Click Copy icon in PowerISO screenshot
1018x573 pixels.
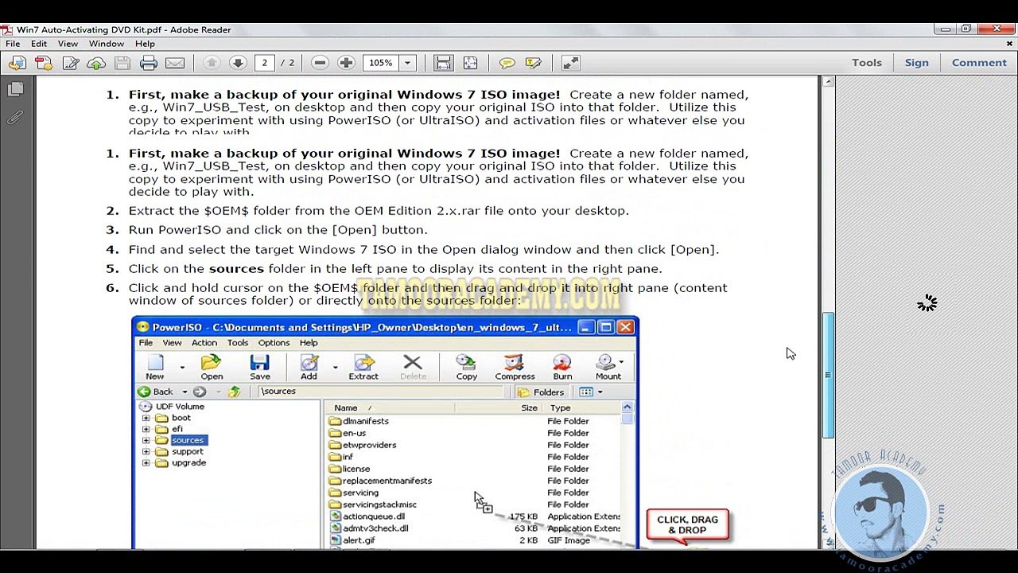(467, 367)
